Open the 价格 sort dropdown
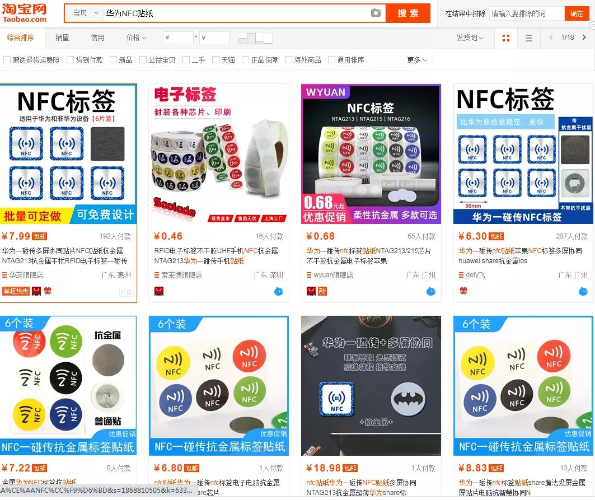Viewport: 595px width, 500px height. pos(135,38)
